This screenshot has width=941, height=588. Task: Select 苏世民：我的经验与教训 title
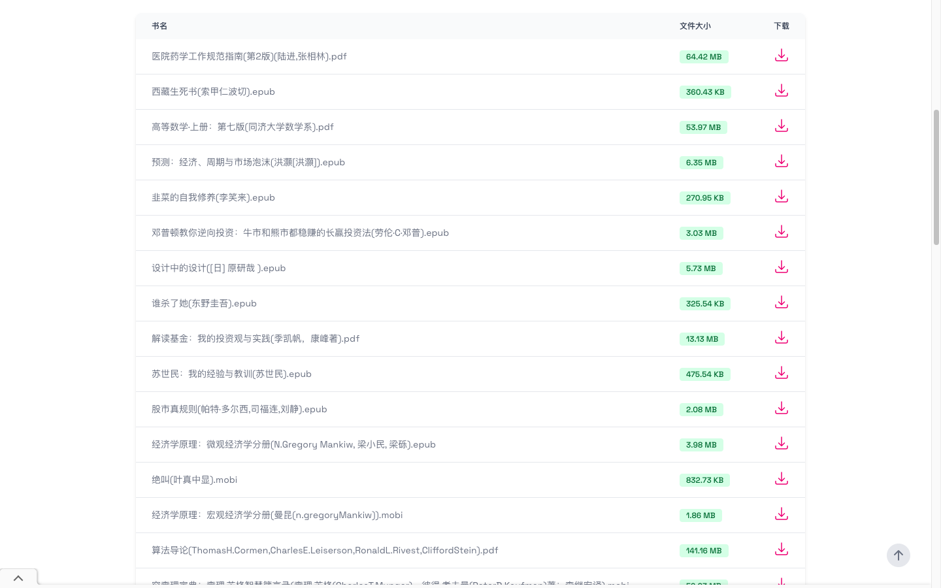pos(231,374)
